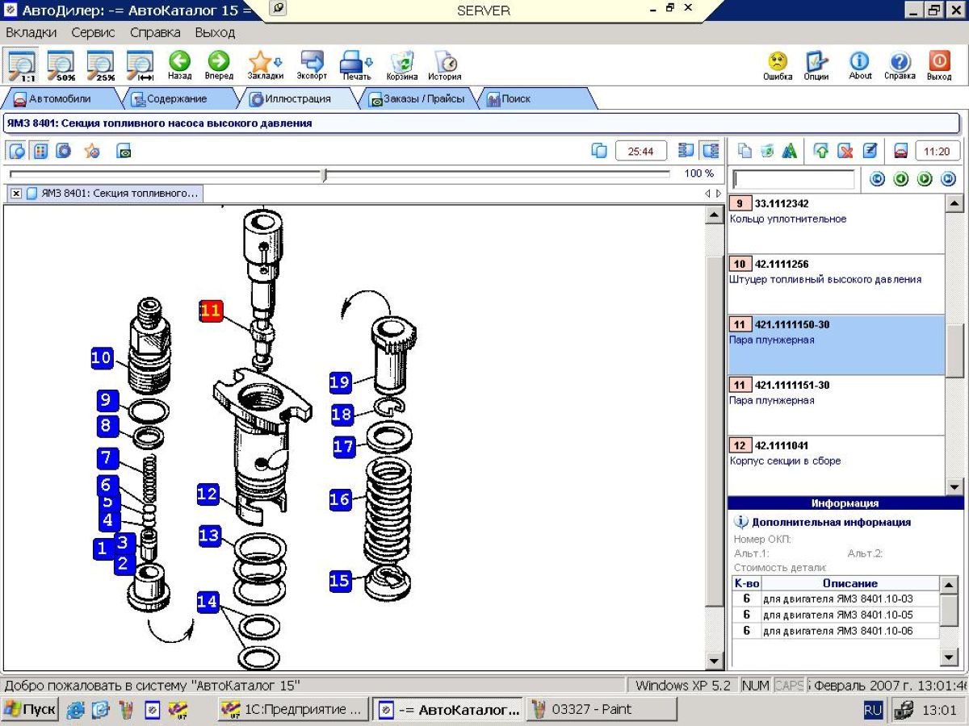Select part 9 Кольцо уплотнительное
This screenshot has width=969, height=726.
[x=836, y=224]
